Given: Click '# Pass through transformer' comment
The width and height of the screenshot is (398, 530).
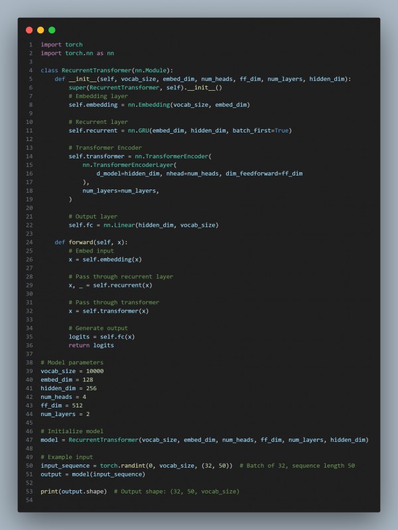Looking at the screenshot, I should coord(113,303).
